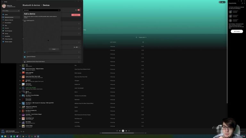Open the Windows Start menu
246x138 pixels.
3,136
